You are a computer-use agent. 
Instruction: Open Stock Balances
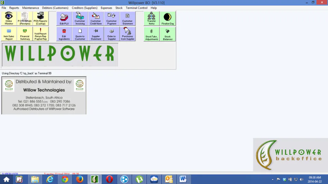pyautogui.click(x=167, y=34)
